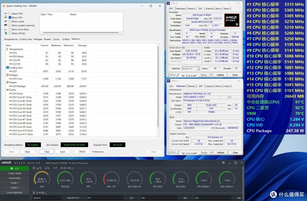The height and width of the screenshot is (201, 307).
Task: Open the CPU tab in lower CPU-Z window
Action: [x=171, y=86]
